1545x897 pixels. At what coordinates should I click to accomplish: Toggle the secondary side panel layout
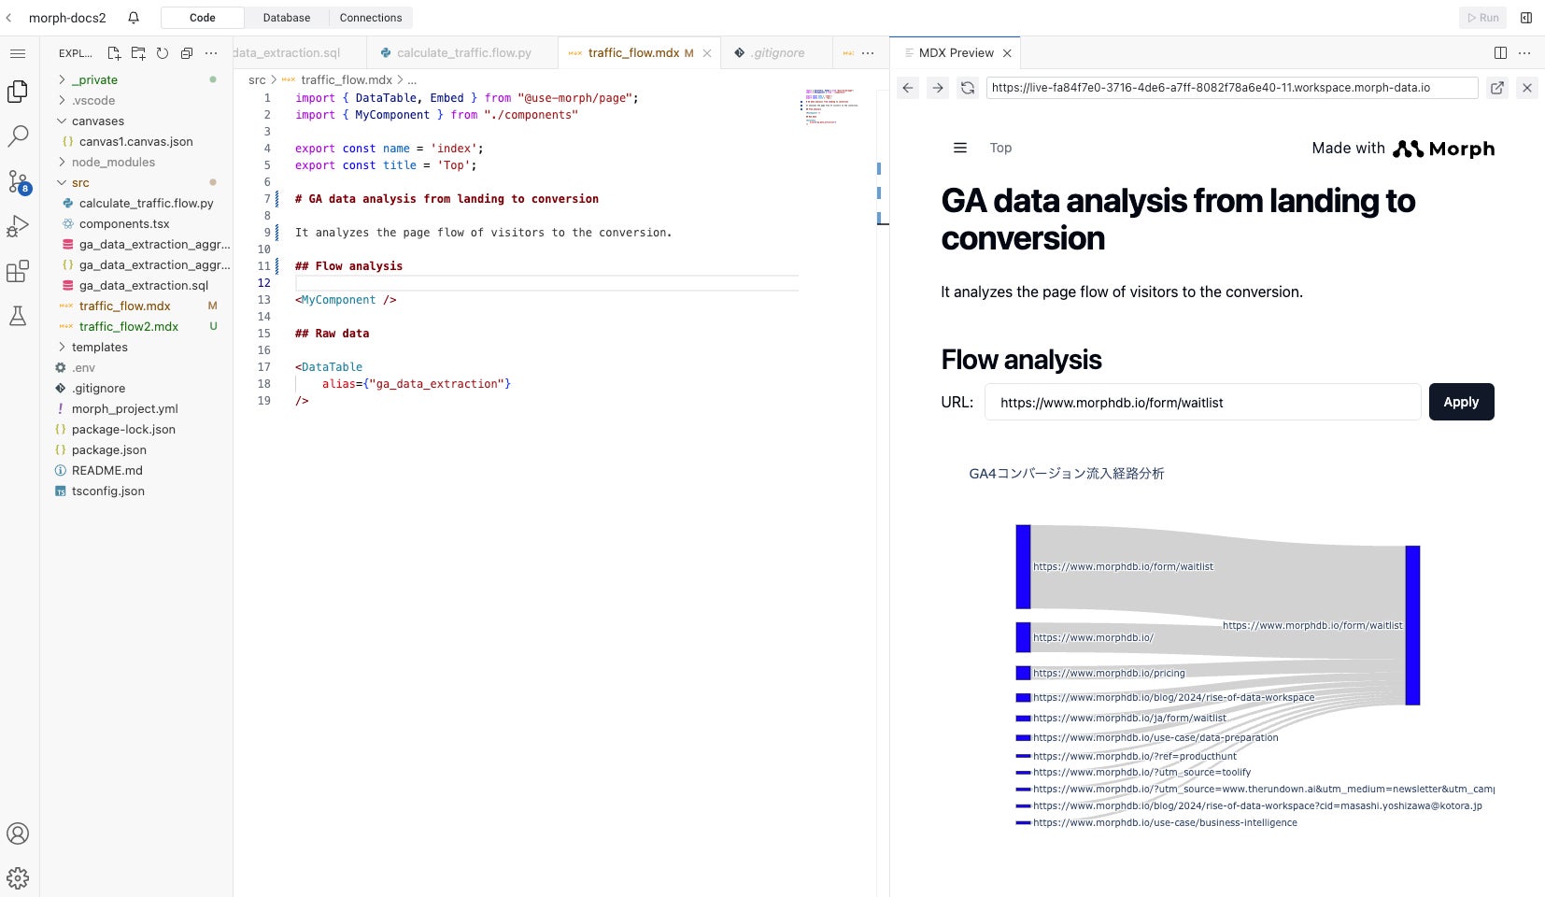coord(1526,18)
